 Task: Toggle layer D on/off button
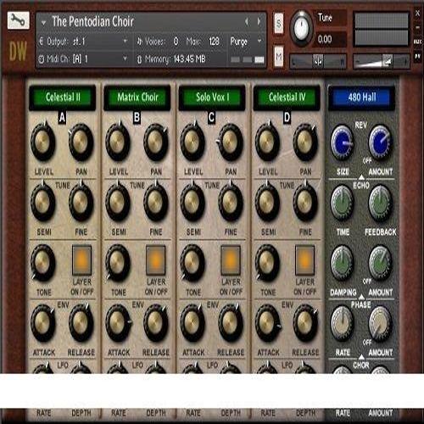point(304,260)
